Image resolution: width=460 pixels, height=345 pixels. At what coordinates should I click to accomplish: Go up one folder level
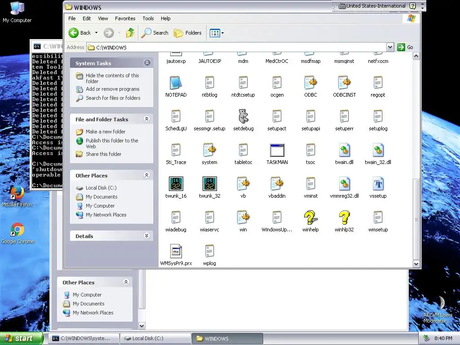(130, 33)
